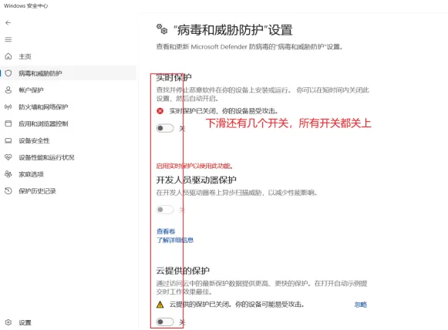
Task: Click the red 启用实时保护以使用此功能 notice
Action: point(195,166)
